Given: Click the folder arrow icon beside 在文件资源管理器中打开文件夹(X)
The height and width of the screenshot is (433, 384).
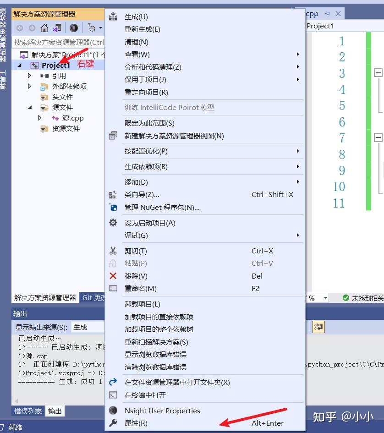Looking at the screenshot, I should point(113,382).
